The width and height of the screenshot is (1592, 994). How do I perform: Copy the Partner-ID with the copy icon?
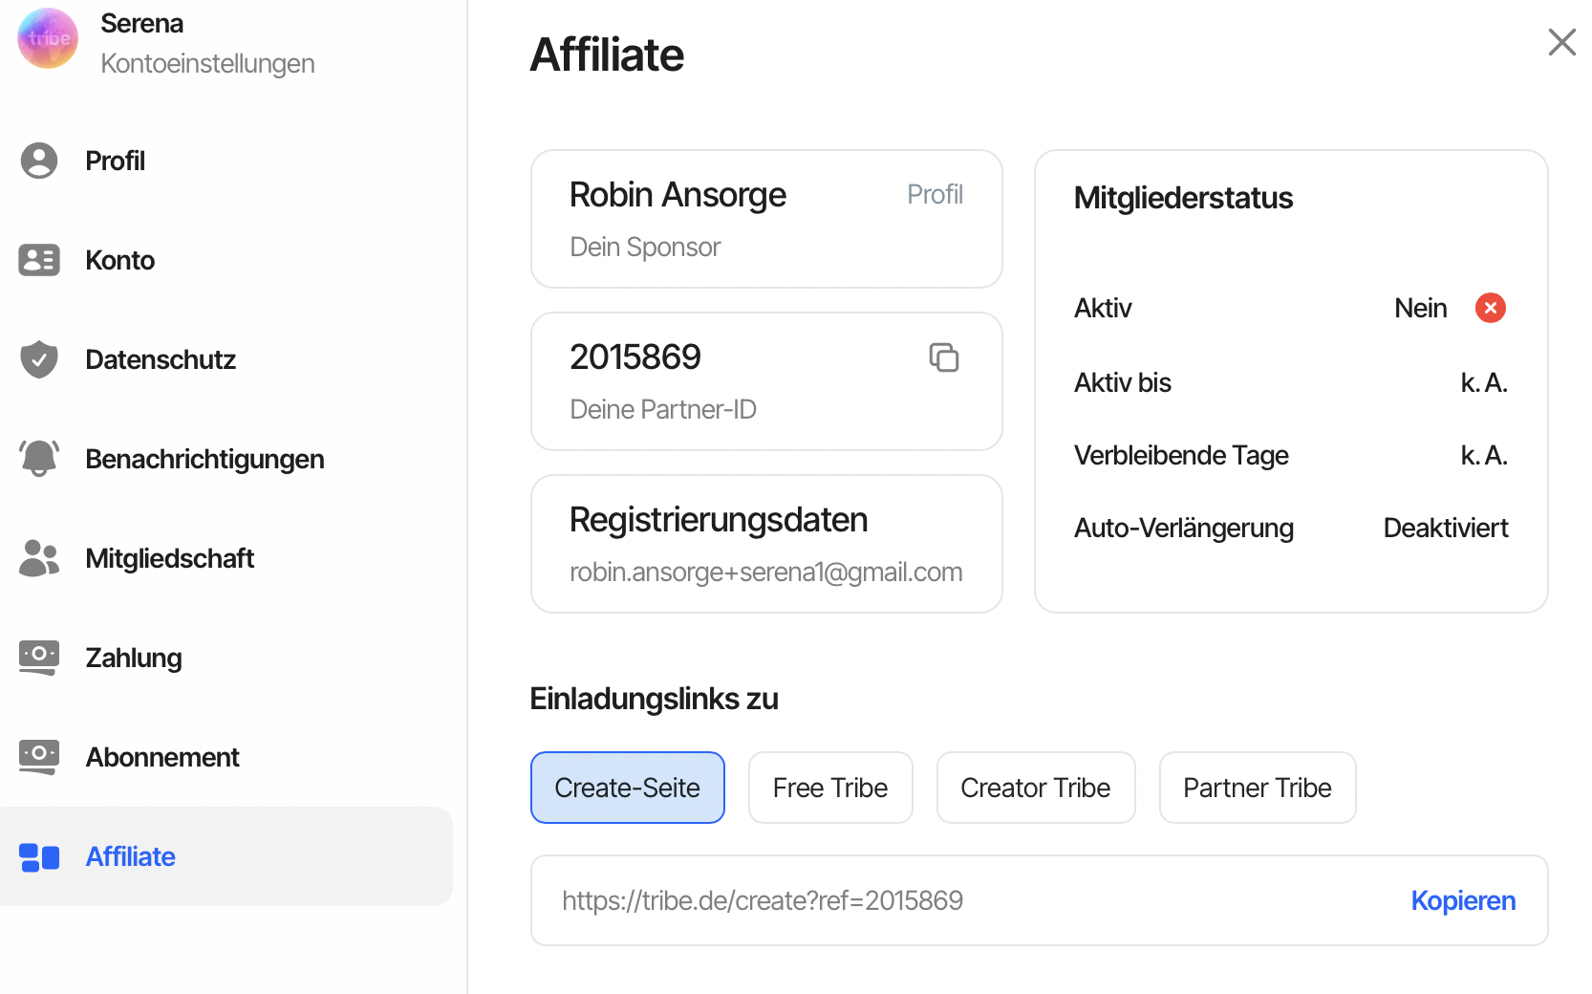[944, 357]
